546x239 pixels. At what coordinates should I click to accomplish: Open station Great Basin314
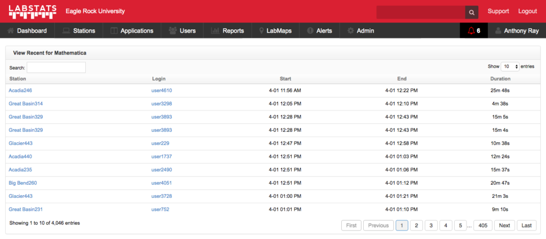pyautogui.click(x=26, y=103)
